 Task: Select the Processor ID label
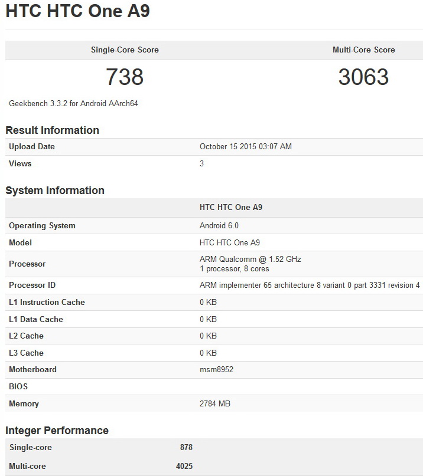(x=32, y=285)
